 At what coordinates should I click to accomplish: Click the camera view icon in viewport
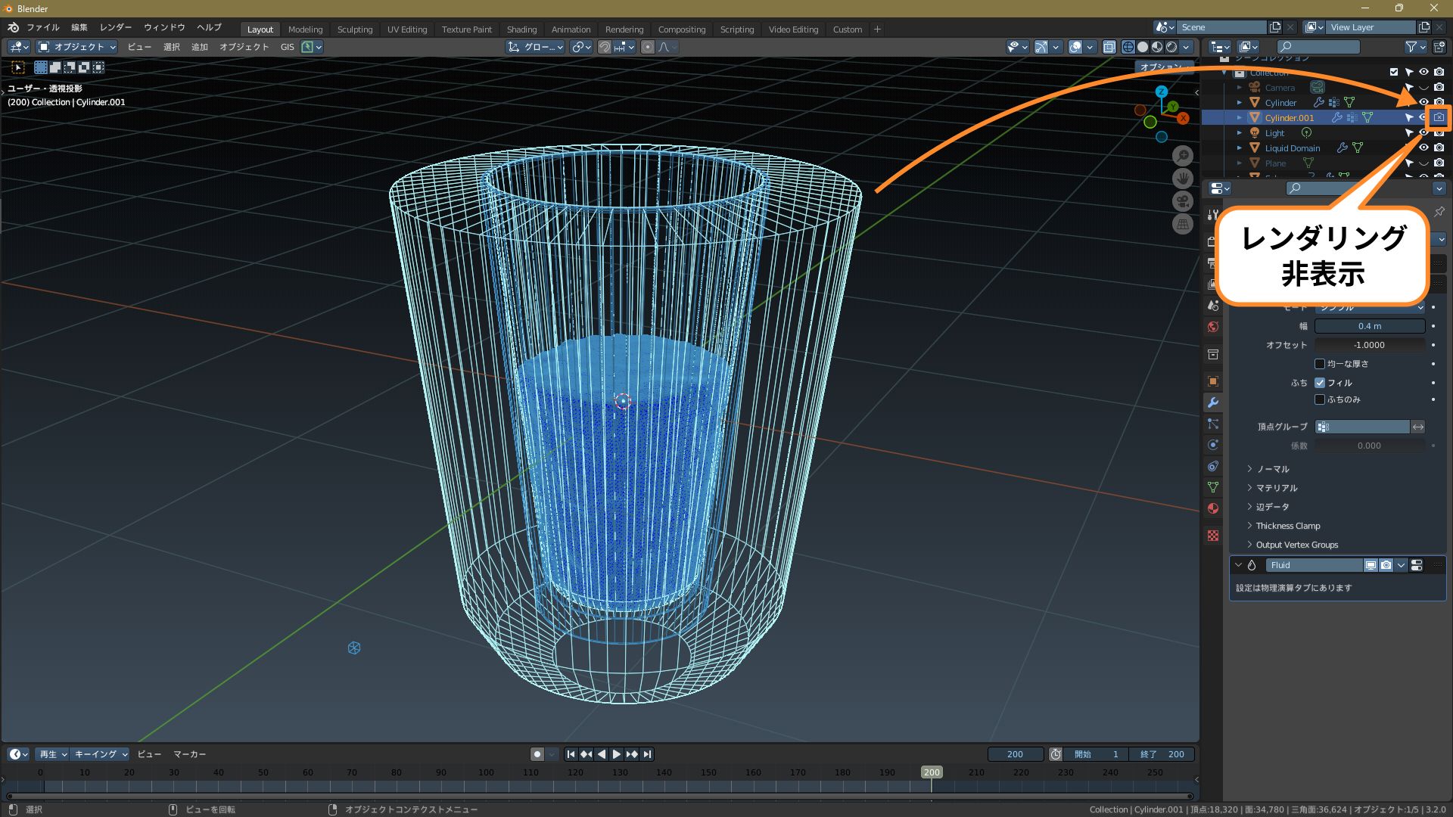[x=1183, y=201]
